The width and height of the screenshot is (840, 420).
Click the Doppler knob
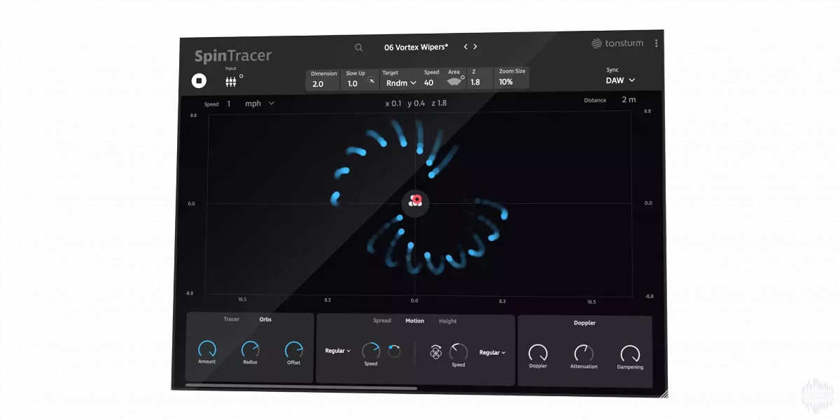point(538,353)
